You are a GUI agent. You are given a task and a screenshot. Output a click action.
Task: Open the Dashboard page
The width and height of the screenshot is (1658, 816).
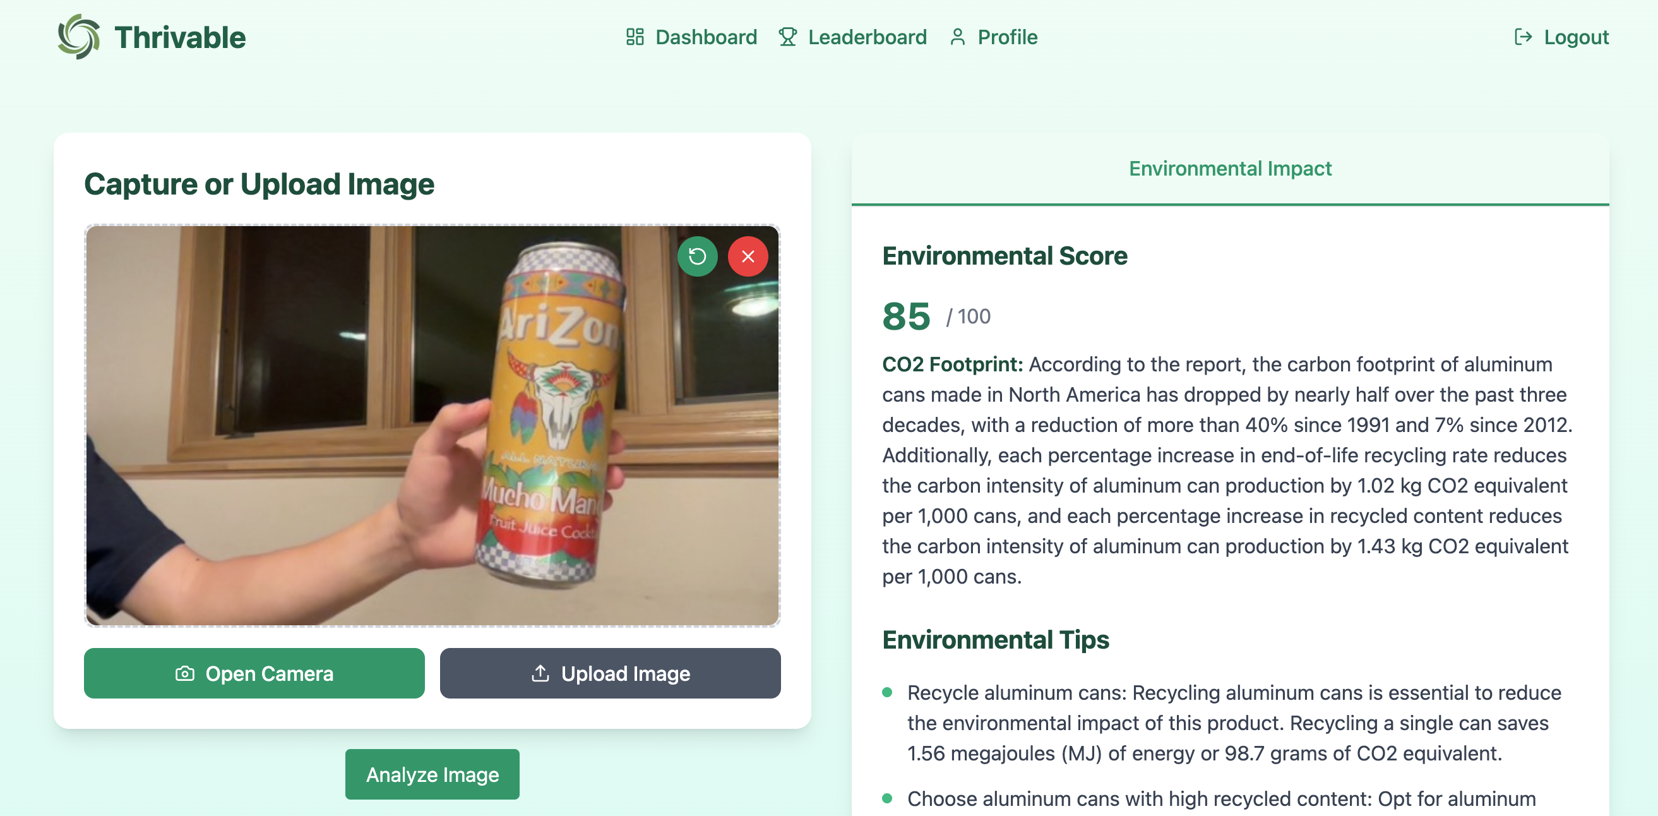click(x=705, y=37)
